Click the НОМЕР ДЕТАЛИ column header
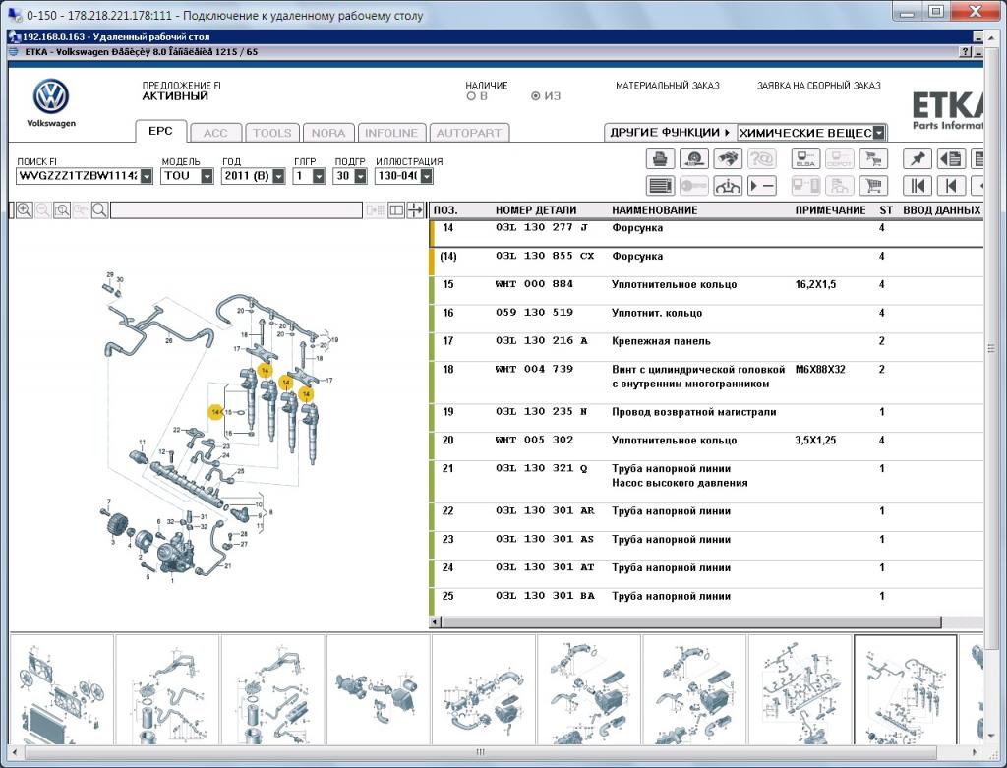Screen dimensions: 1007x768 coord(536,210)
